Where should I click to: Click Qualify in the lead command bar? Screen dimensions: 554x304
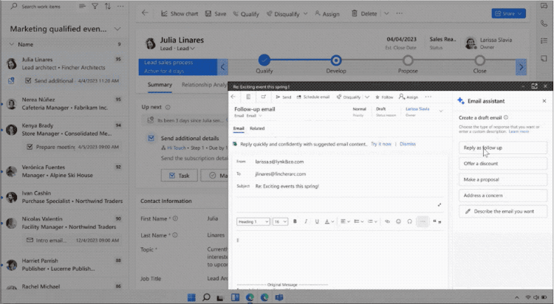pyautogui.click(x=246, y=14)
